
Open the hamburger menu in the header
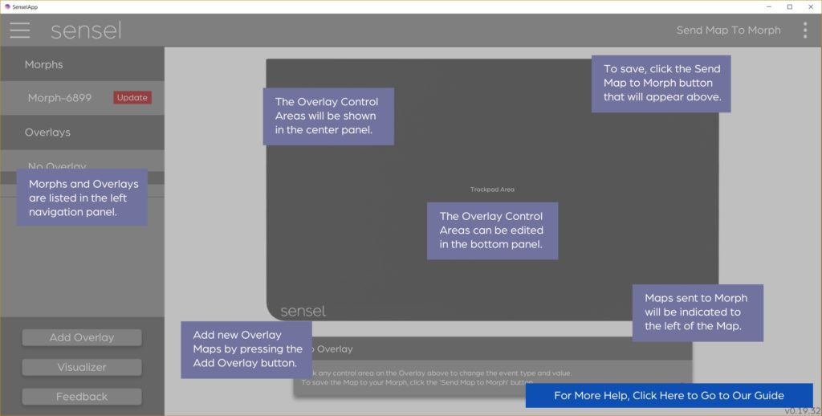click(20, 31)
